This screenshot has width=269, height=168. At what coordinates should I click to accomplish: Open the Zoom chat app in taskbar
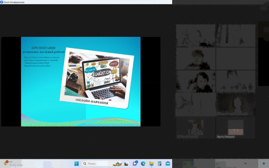click(135, 164)
